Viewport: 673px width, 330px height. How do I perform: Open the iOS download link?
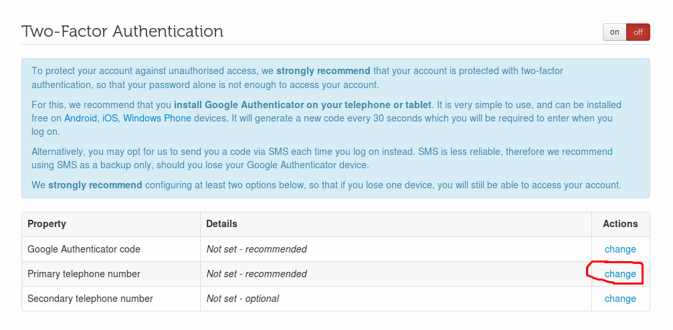tap(110, 118)
